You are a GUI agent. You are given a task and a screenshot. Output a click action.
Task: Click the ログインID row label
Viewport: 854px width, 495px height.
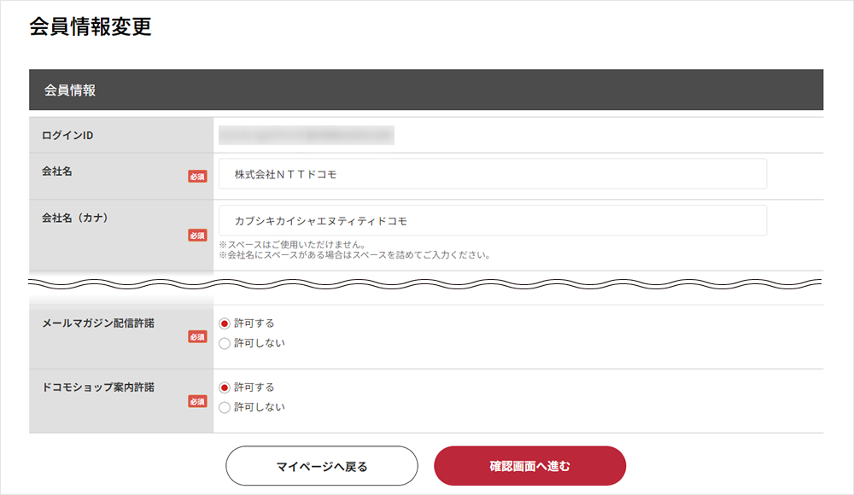point(67,136)
